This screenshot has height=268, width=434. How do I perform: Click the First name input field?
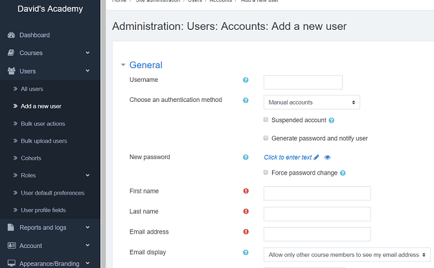point(317,193)
